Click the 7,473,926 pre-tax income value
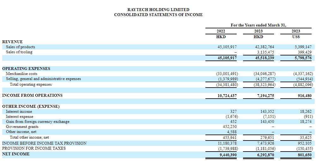This screenshot has height=161, width=316. pyautogui.click(x=266, y=143)
